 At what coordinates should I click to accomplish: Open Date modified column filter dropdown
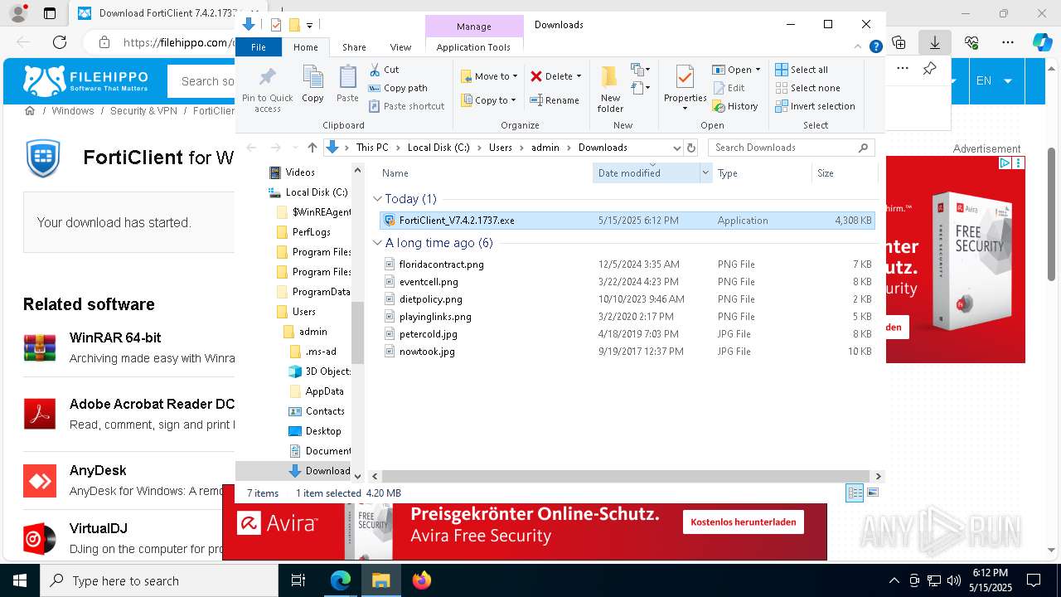pos(706,173)
